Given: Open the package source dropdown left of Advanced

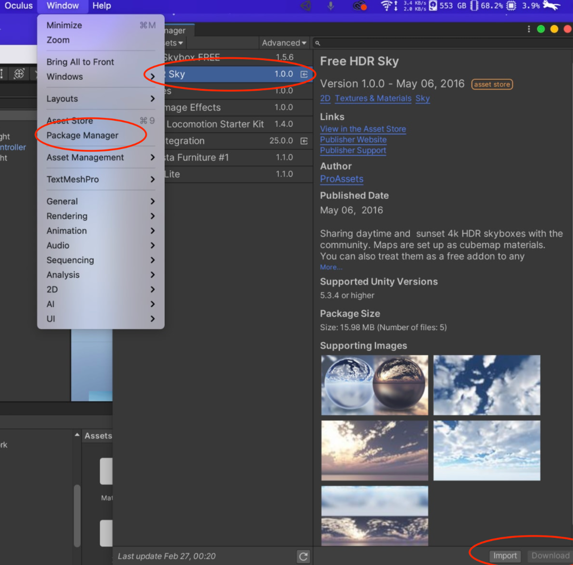Looking at the screenshot, I should coord(173,43).
